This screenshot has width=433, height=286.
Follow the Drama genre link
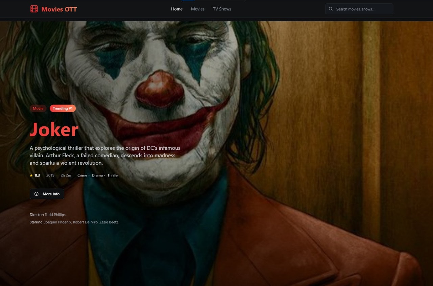97,175
